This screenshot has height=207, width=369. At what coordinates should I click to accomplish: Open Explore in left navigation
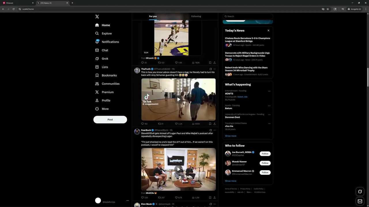pyautogui.click(x=103, y=33)
